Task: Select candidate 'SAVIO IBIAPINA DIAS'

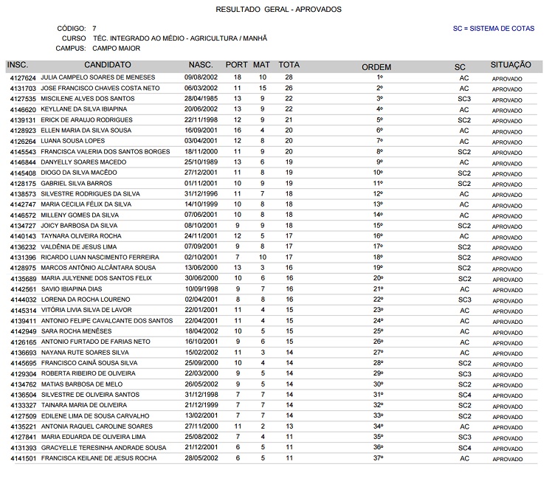Action: [x=72, y=289]
